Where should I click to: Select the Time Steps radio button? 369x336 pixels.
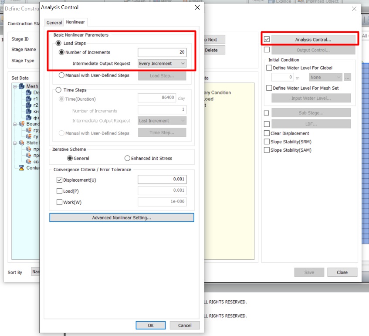click(59, 90)
